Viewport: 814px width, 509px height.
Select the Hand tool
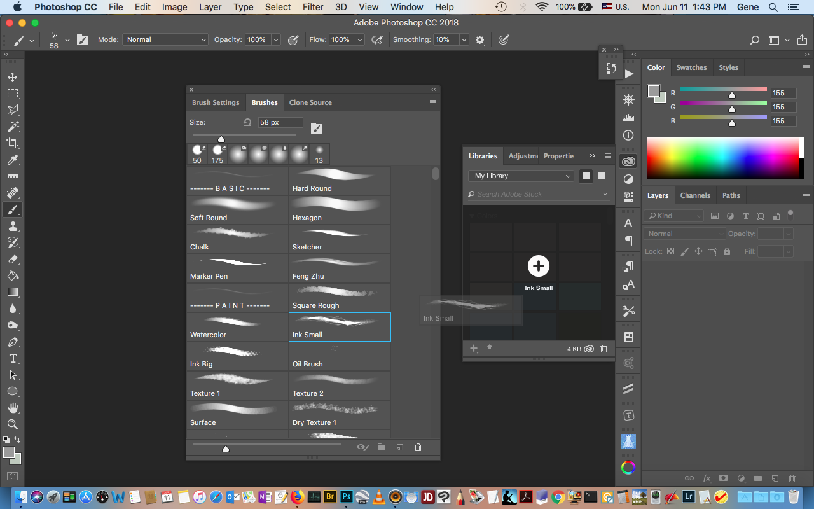click(12, 408)
